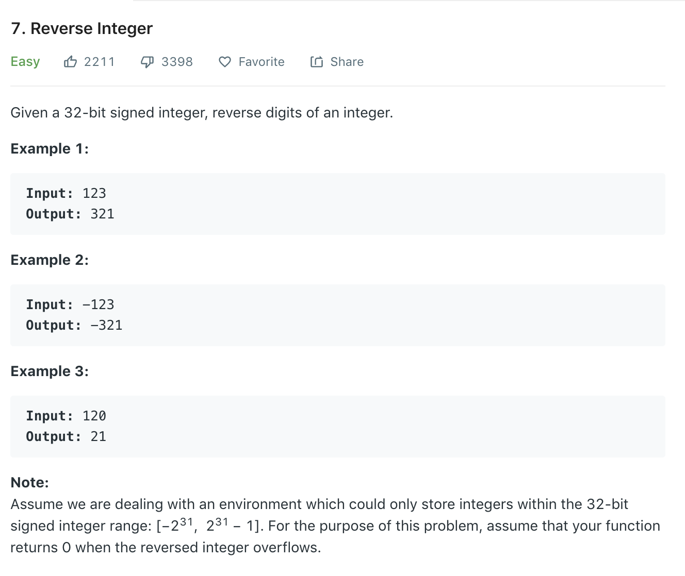The height and width of the screenshot is (576, 685).
Task: Click the like count 2211
Action: coord(100,61)
